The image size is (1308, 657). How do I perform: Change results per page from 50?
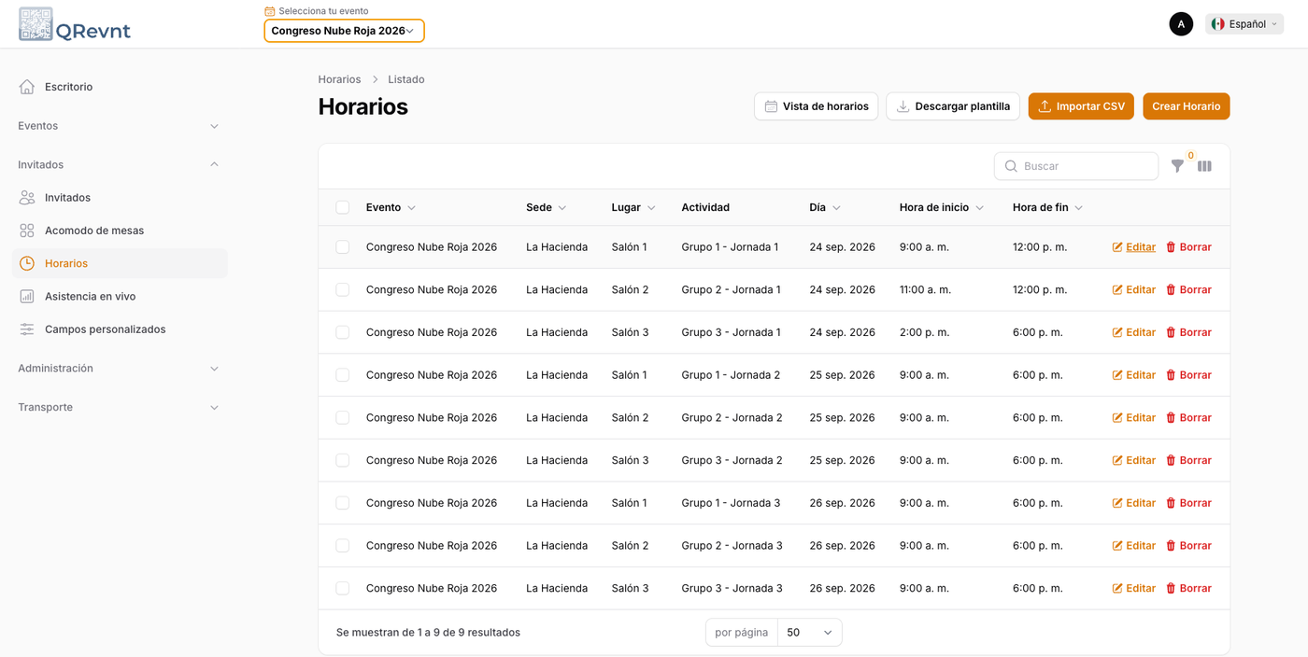(x=809, y=633)
